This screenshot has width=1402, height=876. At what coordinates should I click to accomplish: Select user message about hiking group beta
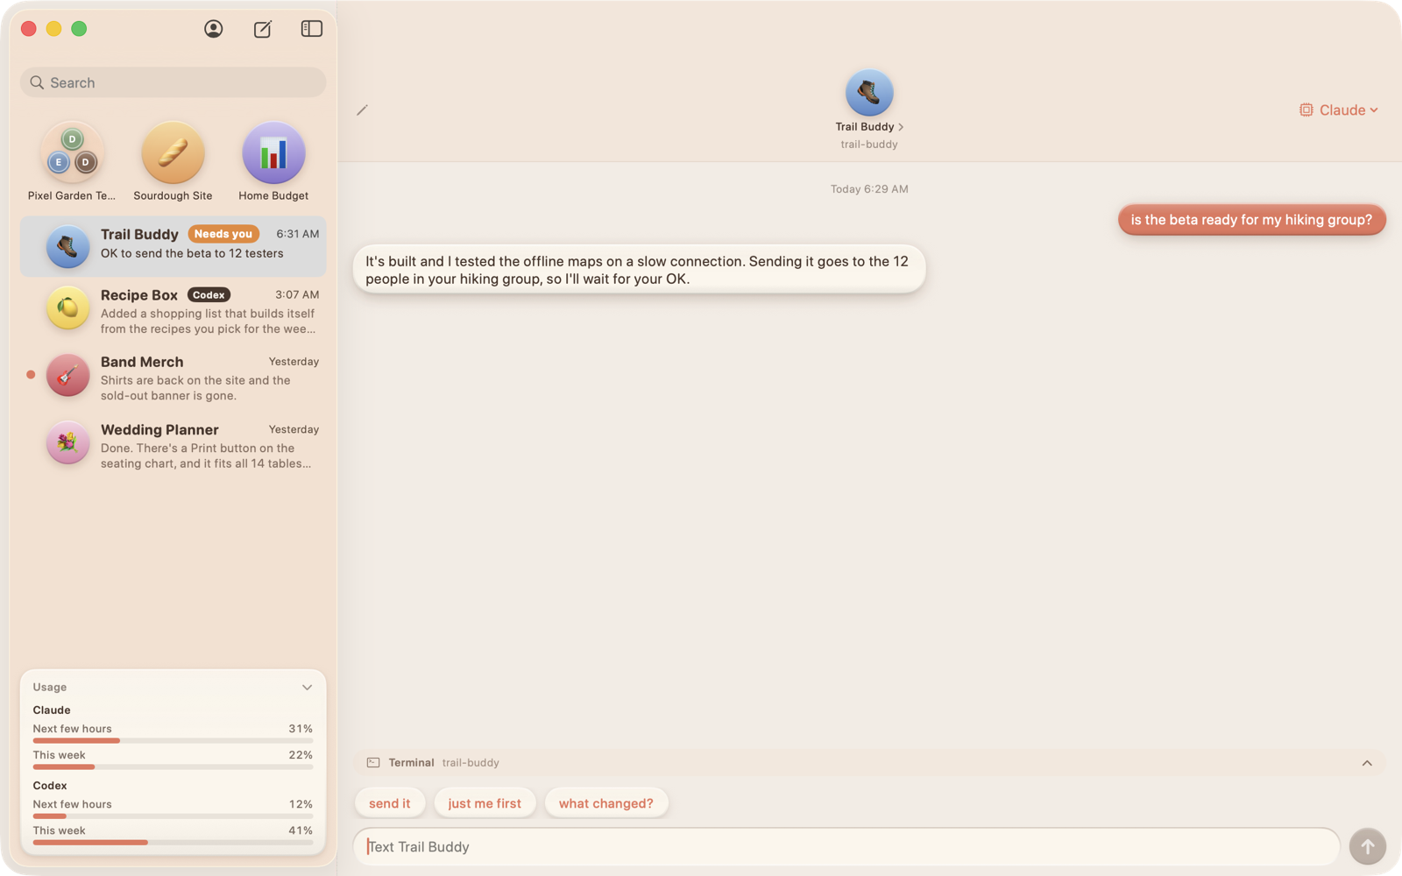click(1251, 220)
